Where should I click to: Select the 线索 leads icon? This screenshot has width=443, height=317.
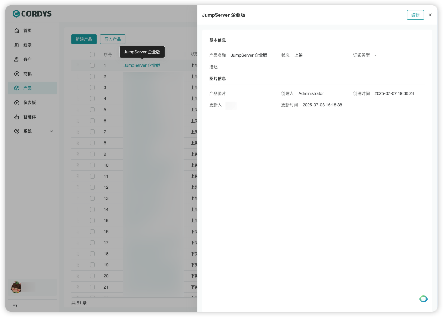click(x=17, y=45)
